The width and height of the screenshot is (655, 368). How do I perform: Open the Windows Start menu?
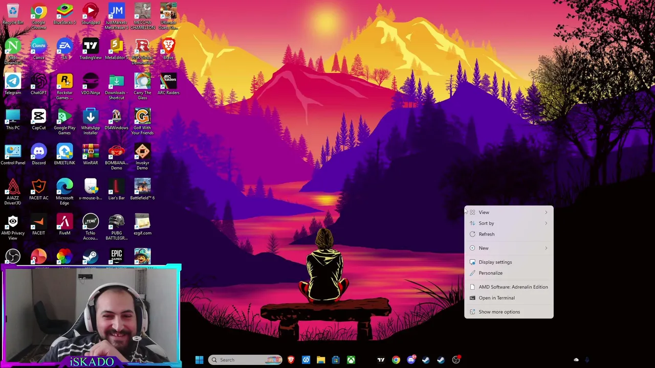[199, 360]
